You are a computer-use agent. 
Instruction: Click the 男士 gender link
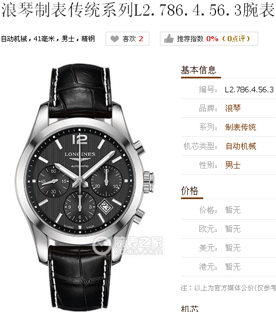click(233, 165)
